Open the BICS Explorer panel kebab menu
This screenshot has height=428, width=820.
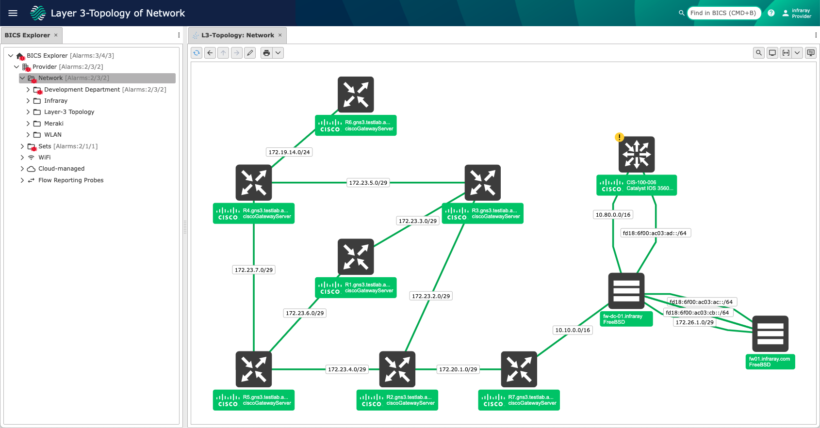[x=179, y=35]
